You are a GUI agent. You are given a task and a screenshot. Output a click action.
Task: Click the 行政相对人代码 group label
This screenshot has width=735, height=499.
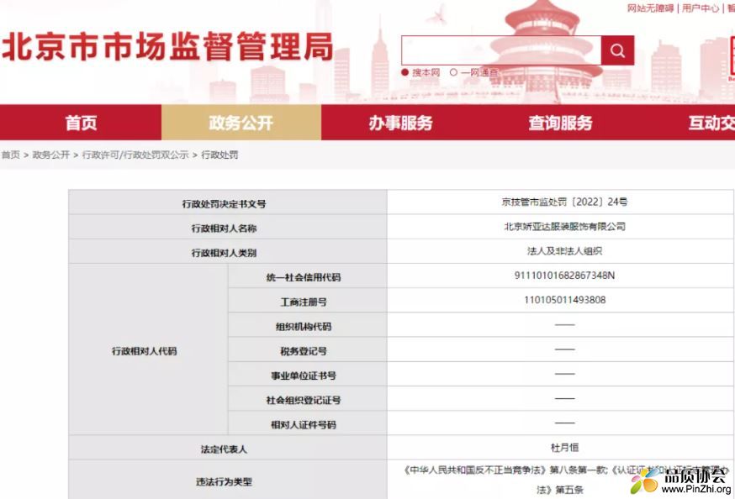click(x=149, y=349)
